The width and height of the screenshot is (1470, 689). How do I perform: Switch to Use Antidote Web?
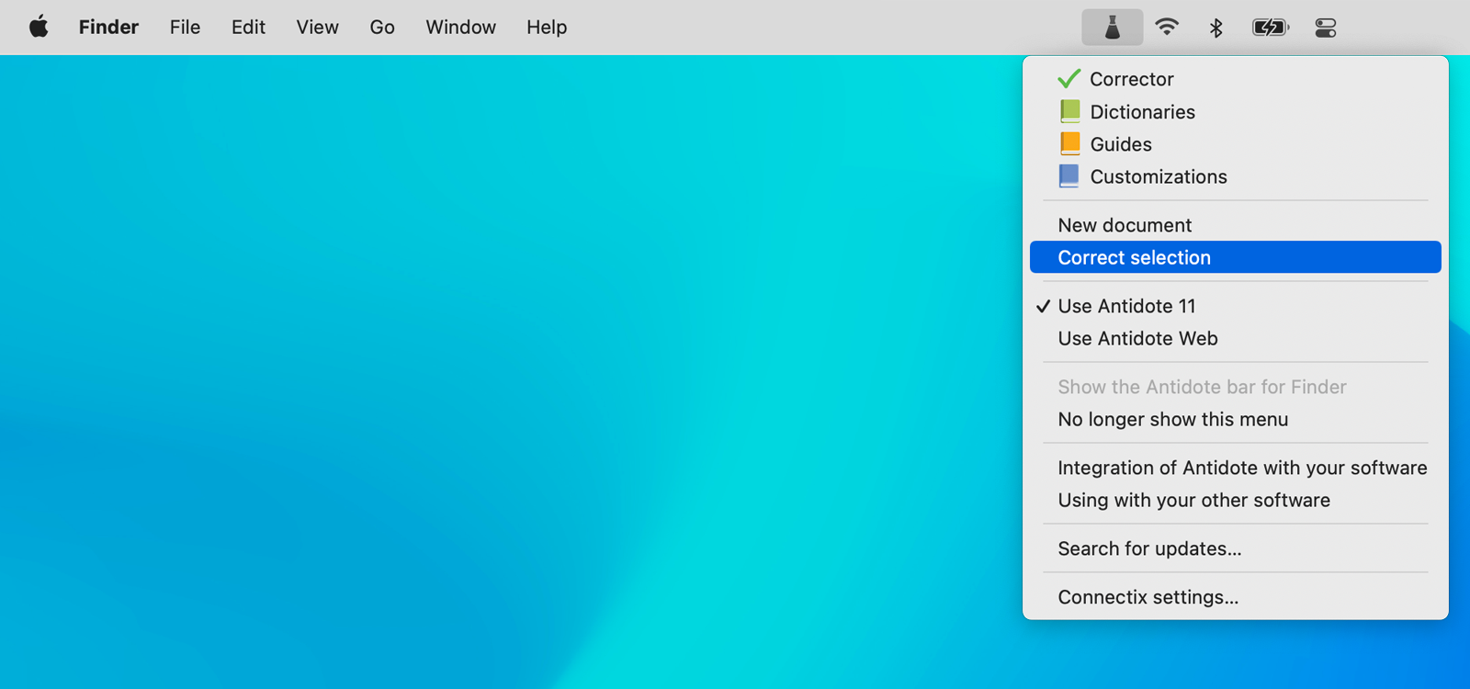(x=1137, y=338)
